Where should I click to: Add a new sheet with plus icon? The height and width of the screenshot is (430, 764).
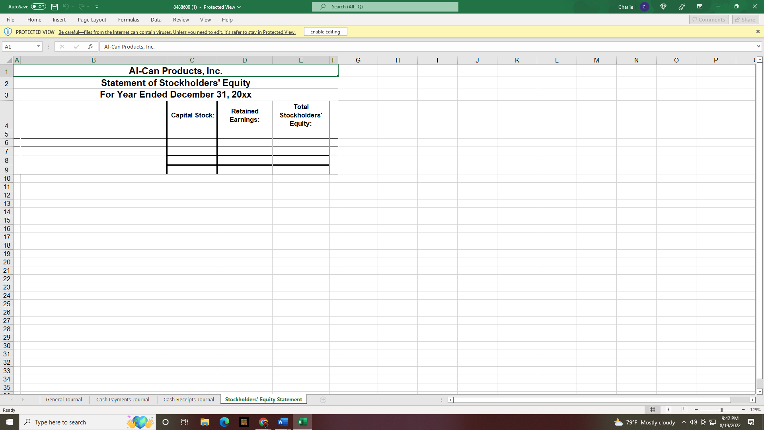(323, 400)
